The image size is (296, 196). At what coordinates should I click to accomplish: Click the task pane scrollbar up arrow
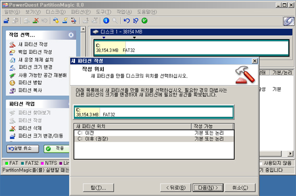[x=83, y=29]
